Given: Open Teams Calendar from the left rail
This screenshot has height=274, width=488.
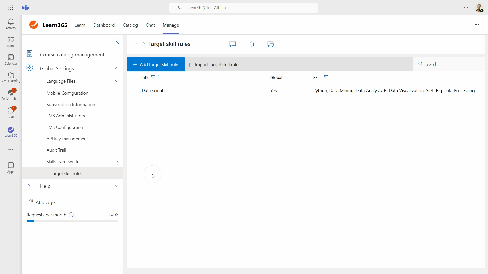Looking at the screenshot, I should pos(11,59).
